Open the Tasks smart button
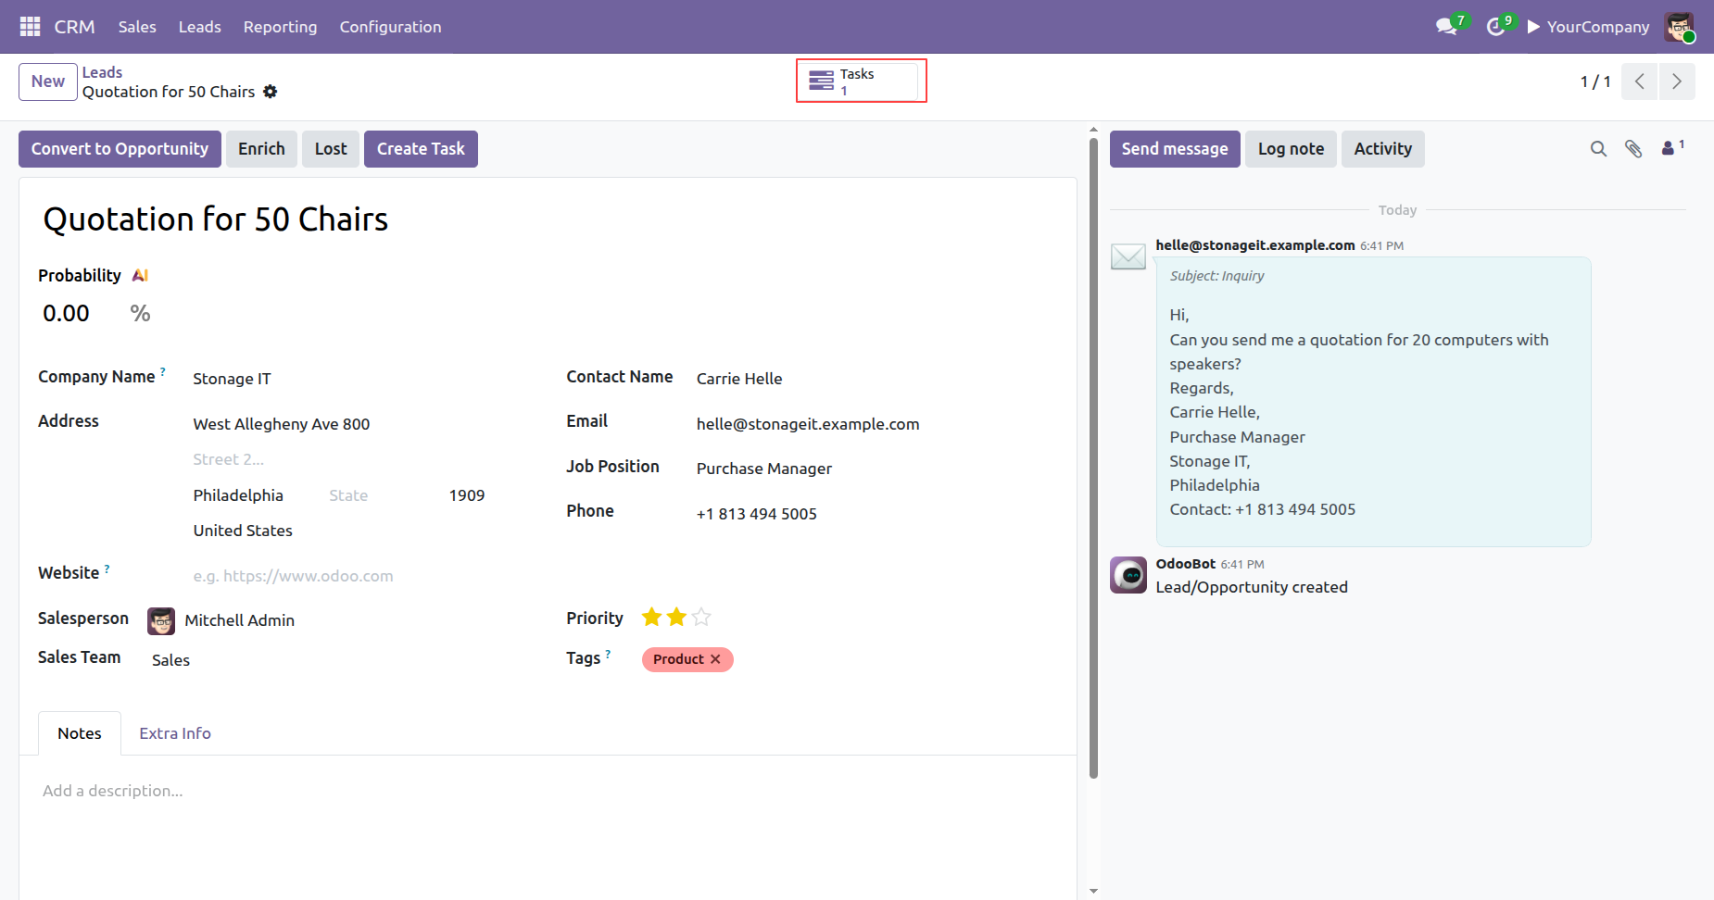 (862, 81)
